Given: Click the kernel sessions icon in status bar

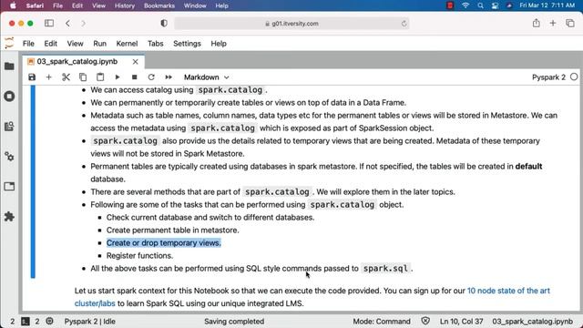Looking at the screenshot, I should coord(49,321).
